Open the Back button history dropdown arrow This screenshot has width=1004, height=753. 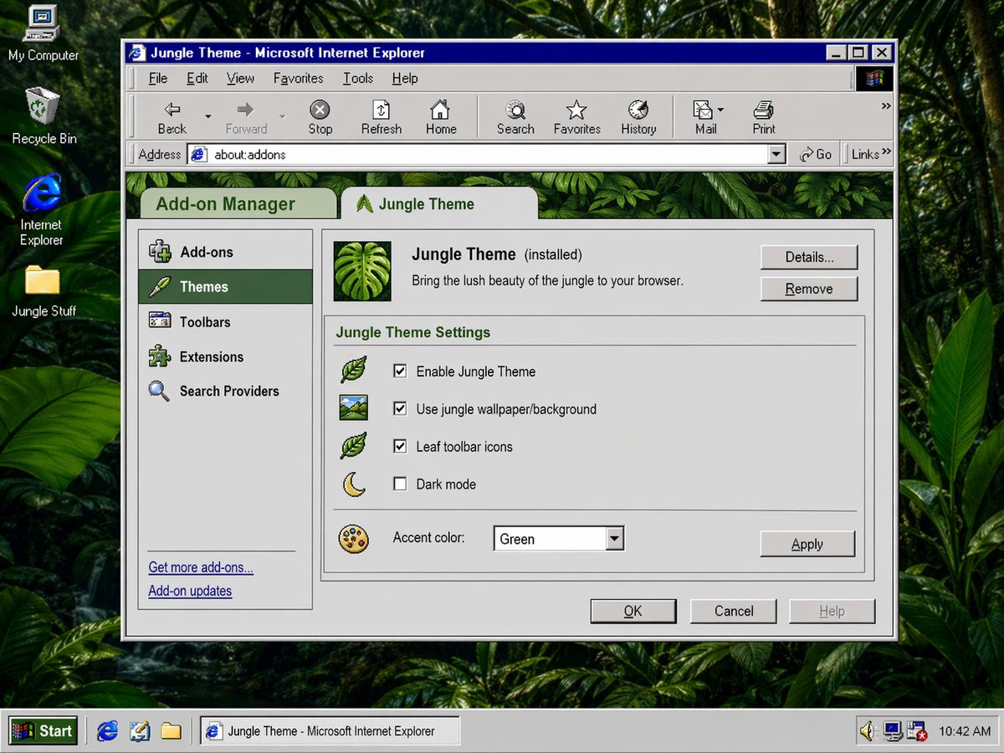[208, 115]
